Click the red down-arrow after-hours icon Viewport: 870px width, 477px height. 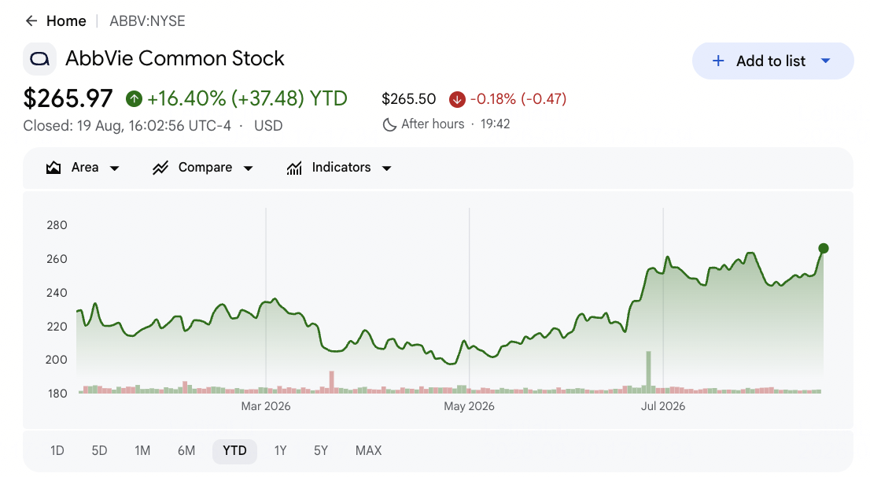tap(457, 99)
